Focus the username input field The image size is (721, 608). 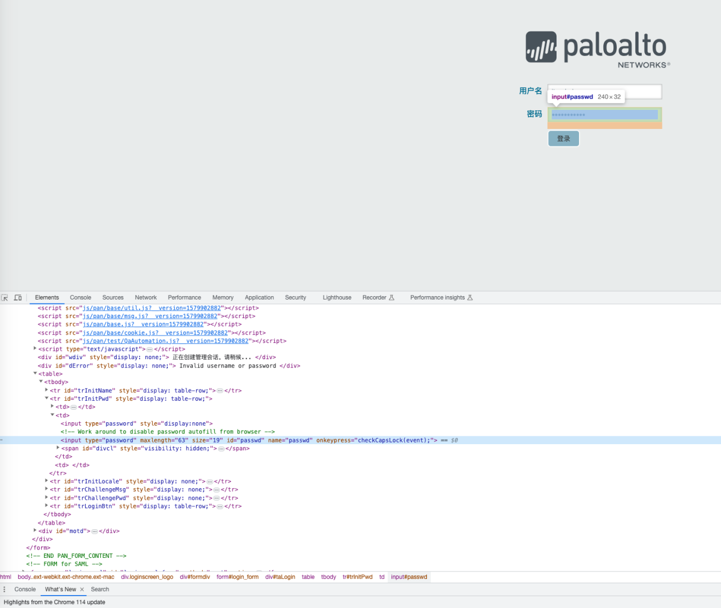[605, 91]
